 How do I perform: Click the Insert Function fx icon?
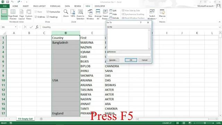point(37,27)
